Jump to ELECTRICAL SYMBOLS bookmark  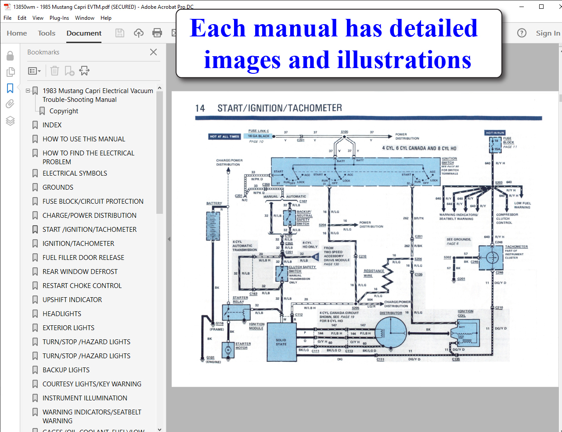[75, 173]
